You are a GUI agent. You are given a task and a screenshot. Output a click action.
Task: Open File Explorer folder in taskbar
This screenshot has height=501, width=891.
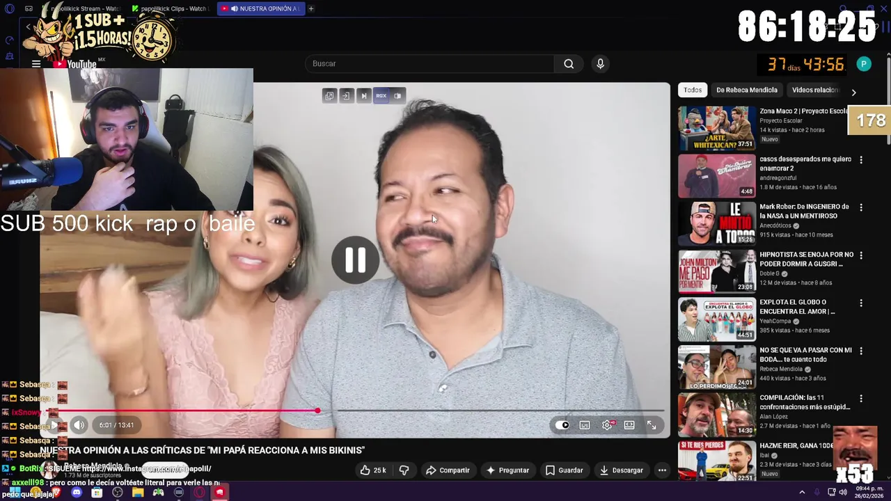(138, 493)
